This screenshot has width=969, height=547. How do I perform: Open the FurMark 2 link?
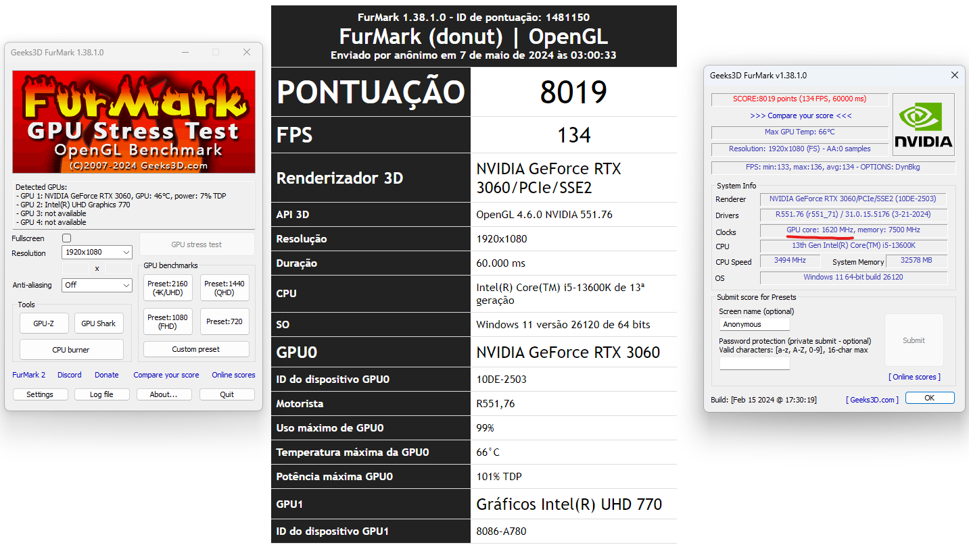29,375
